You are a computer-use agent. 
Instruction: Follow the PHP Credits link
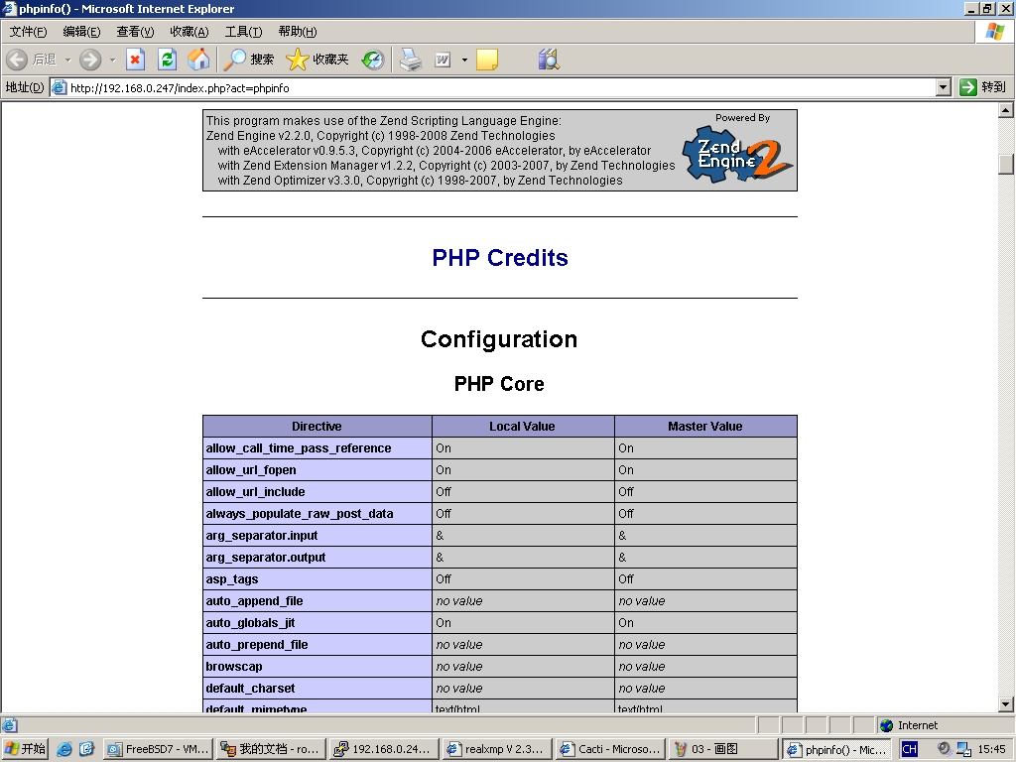point(500,258)
